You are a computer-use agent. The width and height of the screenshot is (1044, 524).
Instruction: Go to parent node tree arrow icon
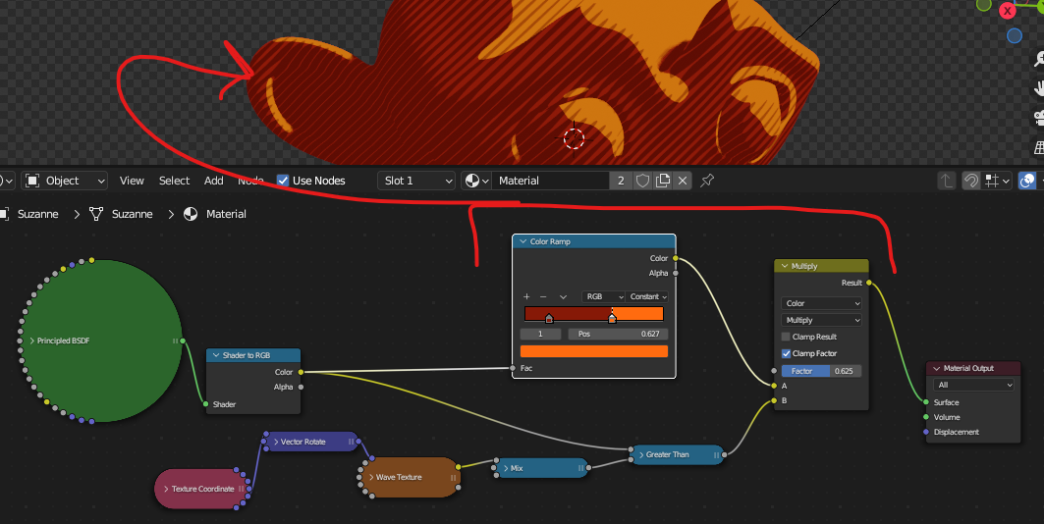[x=946, y=181]
